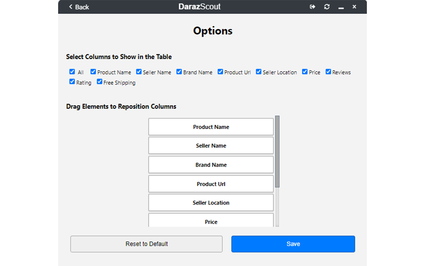The image size is (425, 266).
Task: Disable the Seller Name column checkbox
Action: point(139,72)
